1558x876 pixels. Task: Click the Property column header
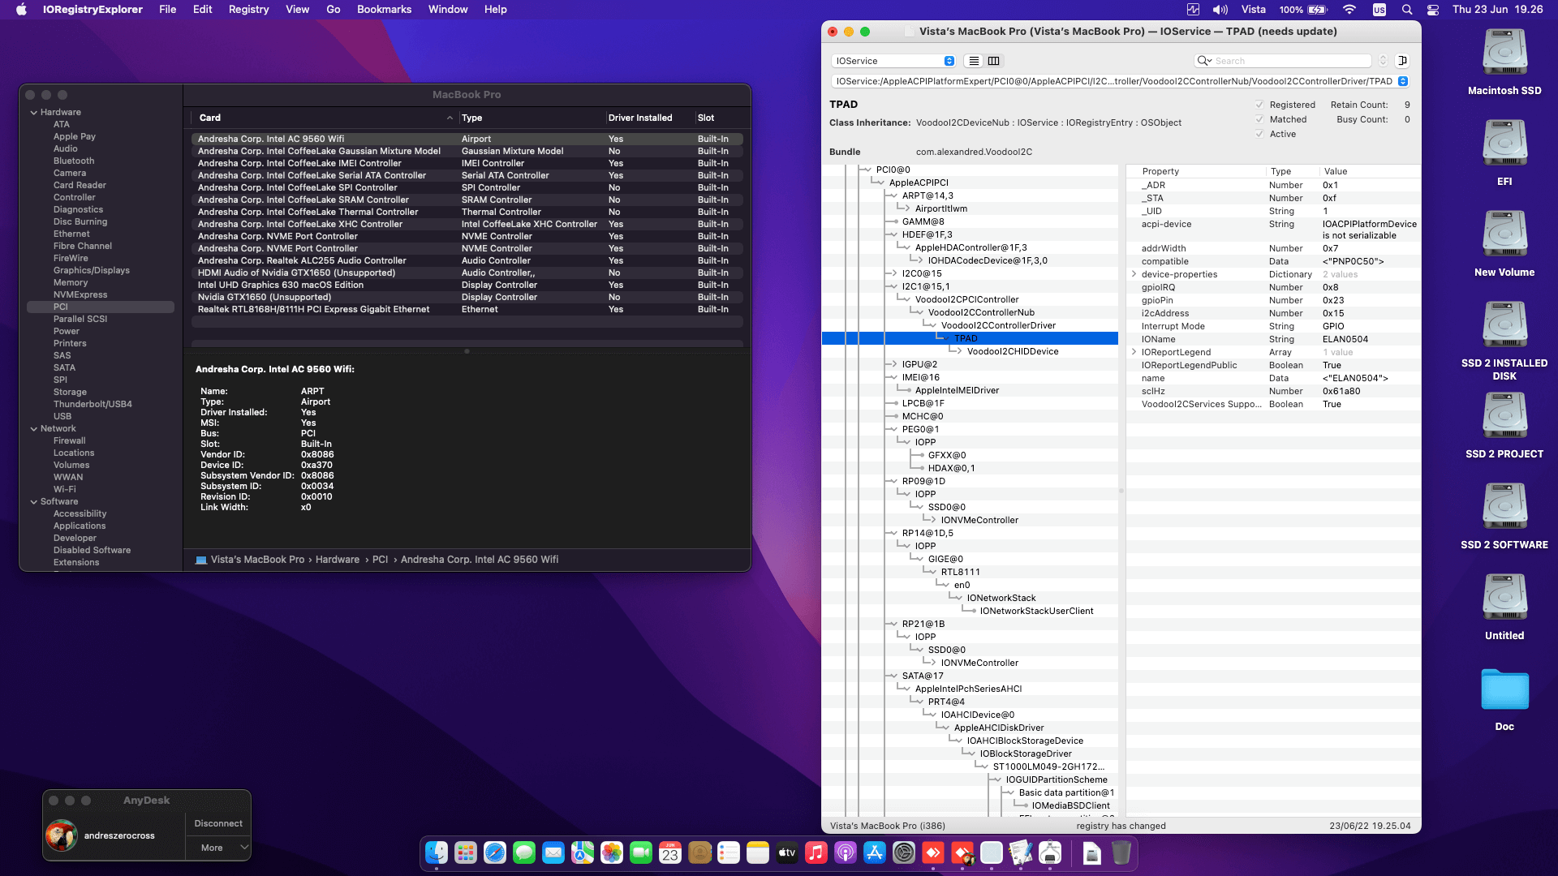(1196, 171)
